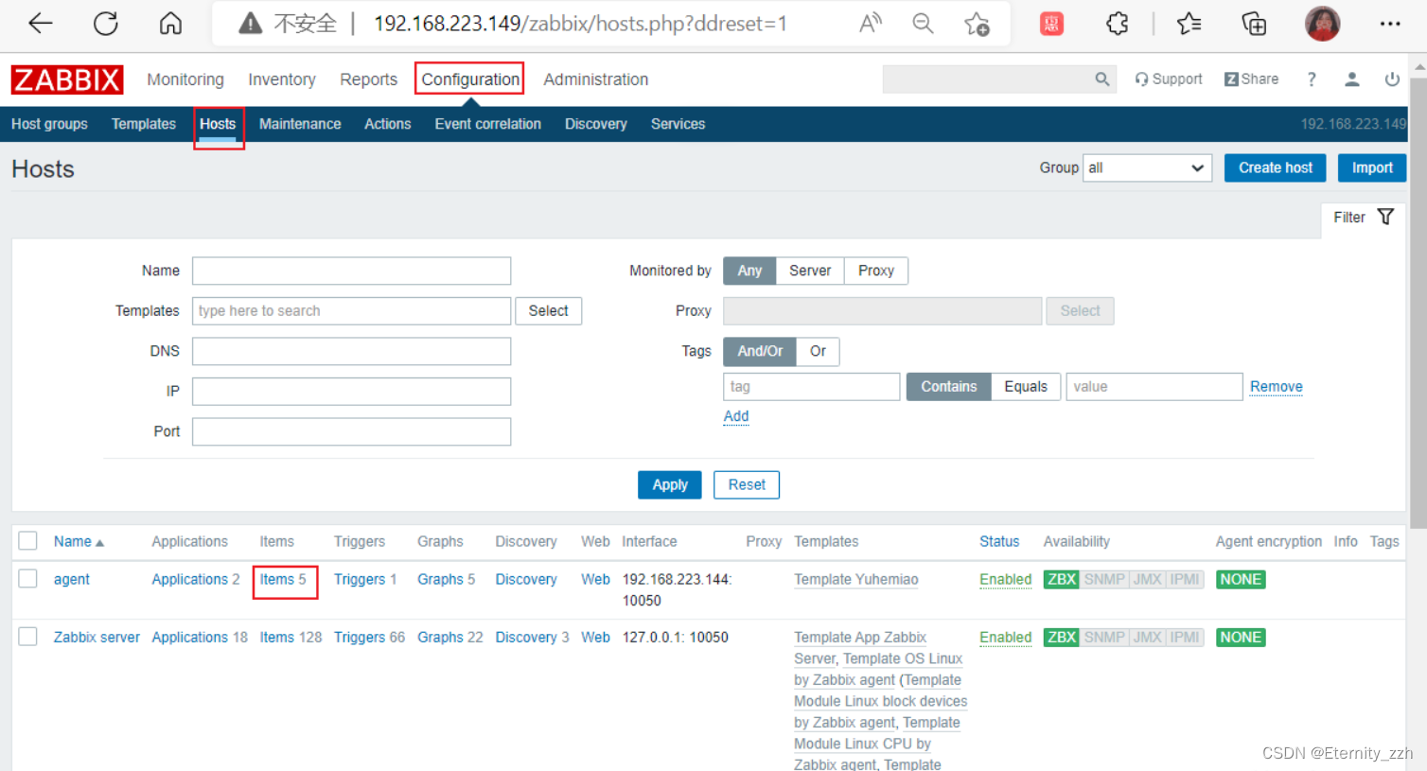
Task: Open the global search magnifier
Action: [x=1101, y=79]
